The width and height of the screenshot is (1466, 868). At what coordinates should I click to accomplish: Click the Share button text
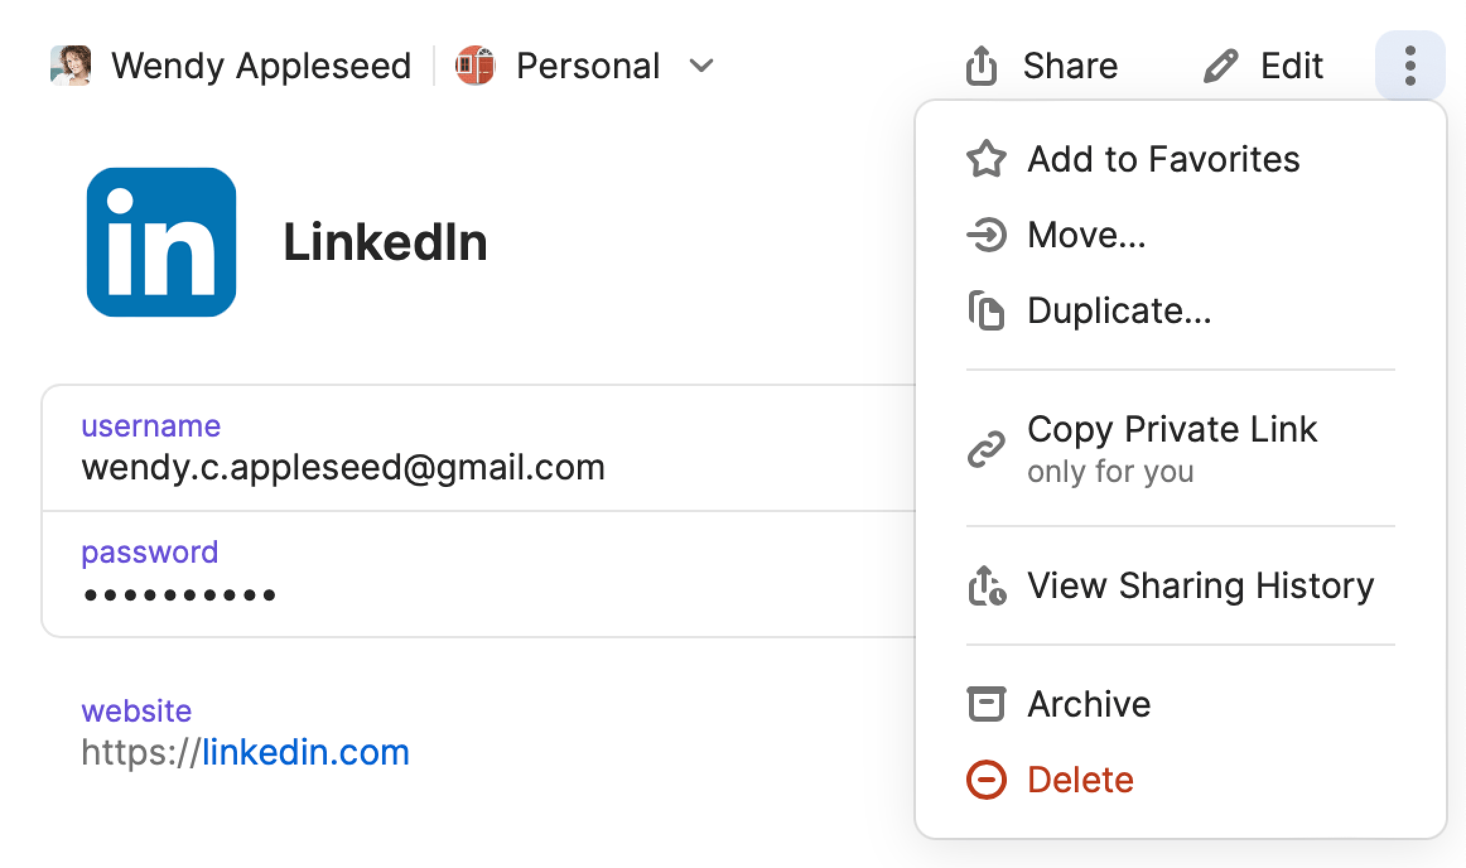coord(1070,66)
